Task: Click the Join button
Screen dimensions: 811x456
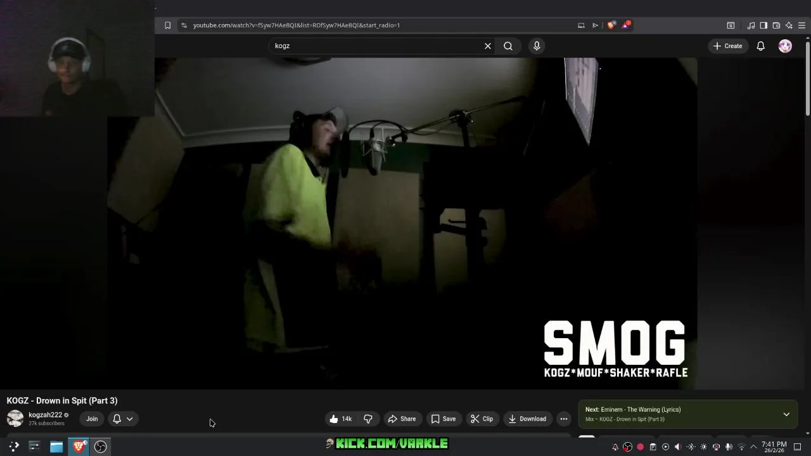Action: tap(92, 419)
